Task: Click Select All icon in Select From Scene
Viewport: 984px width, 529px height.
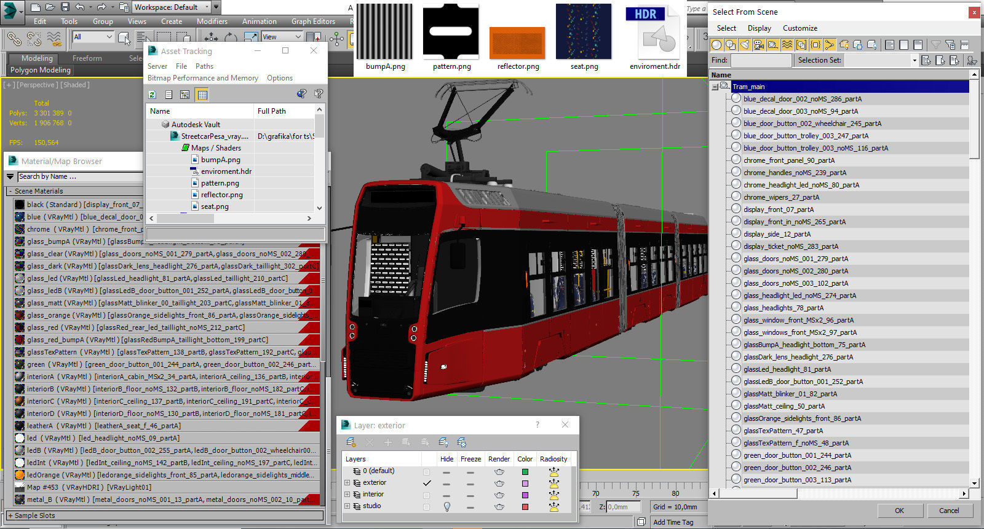Action: [x=889, y=45]
